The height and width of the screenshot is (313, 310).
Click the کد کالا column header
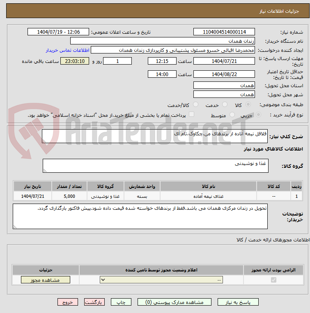273,186
